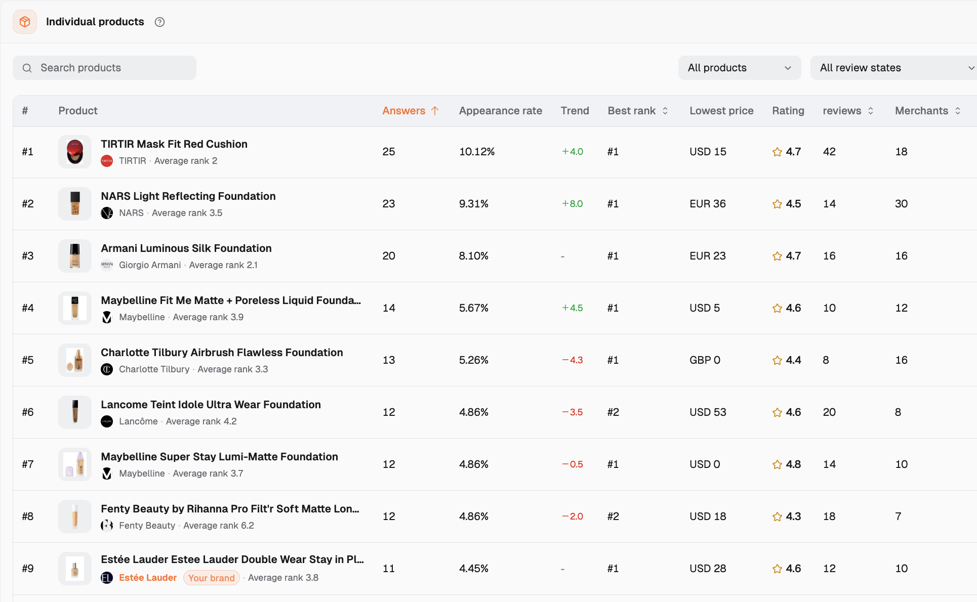
Task: Open Fenty Beauty Pro Filt'r Soft Matte product
Action: tap(230, 509)
